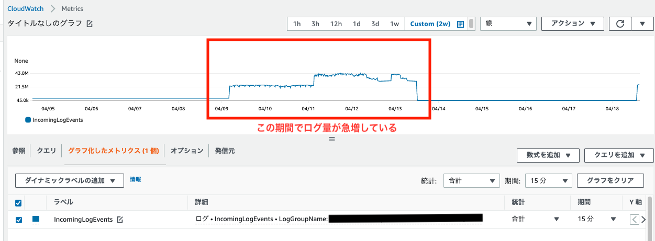Click IncomingLogEvents legend color marker
Screen dimensions: 655x241
click(28, 120)
